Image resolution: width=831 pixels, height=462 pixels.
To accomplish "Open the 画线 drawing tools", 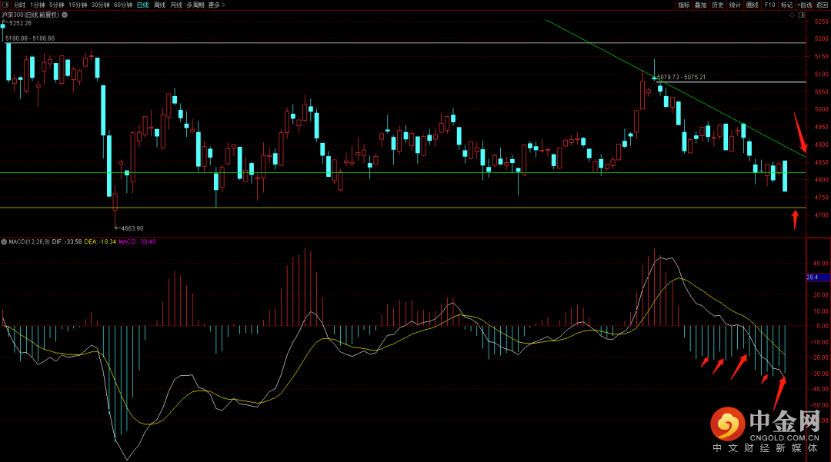I will [752, 5].
